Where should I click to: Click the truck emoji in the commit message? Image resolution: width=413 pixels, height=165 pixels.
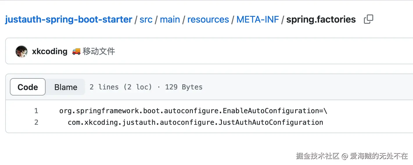point(76,52)
